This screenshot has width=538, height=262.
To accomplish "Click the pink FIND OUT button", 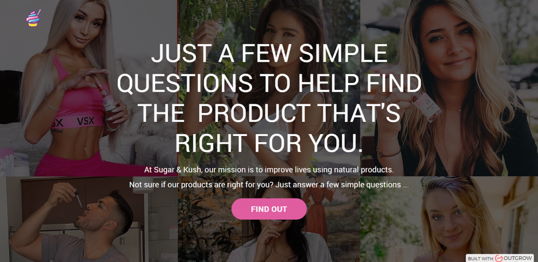I will pos(269,209).
